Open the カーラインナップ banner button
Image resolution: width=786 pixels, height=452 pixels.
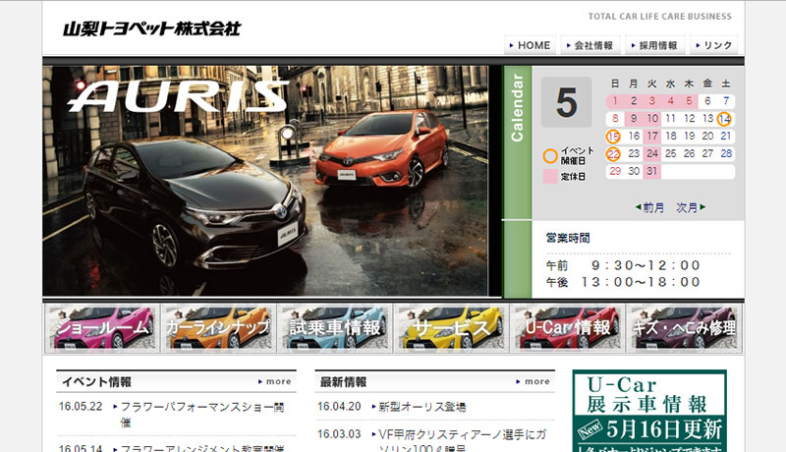[x=218, y=328]
